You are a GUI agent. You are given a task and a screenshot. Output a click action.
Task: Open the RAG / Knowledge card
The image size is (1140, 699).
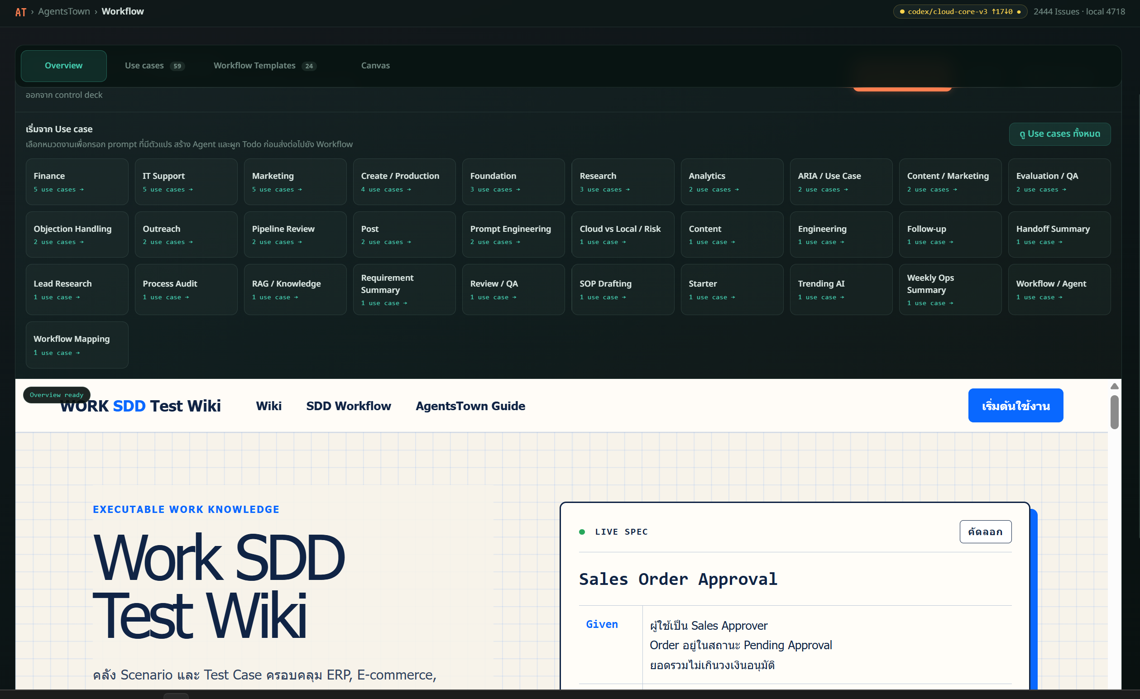[x=295, y=290]
